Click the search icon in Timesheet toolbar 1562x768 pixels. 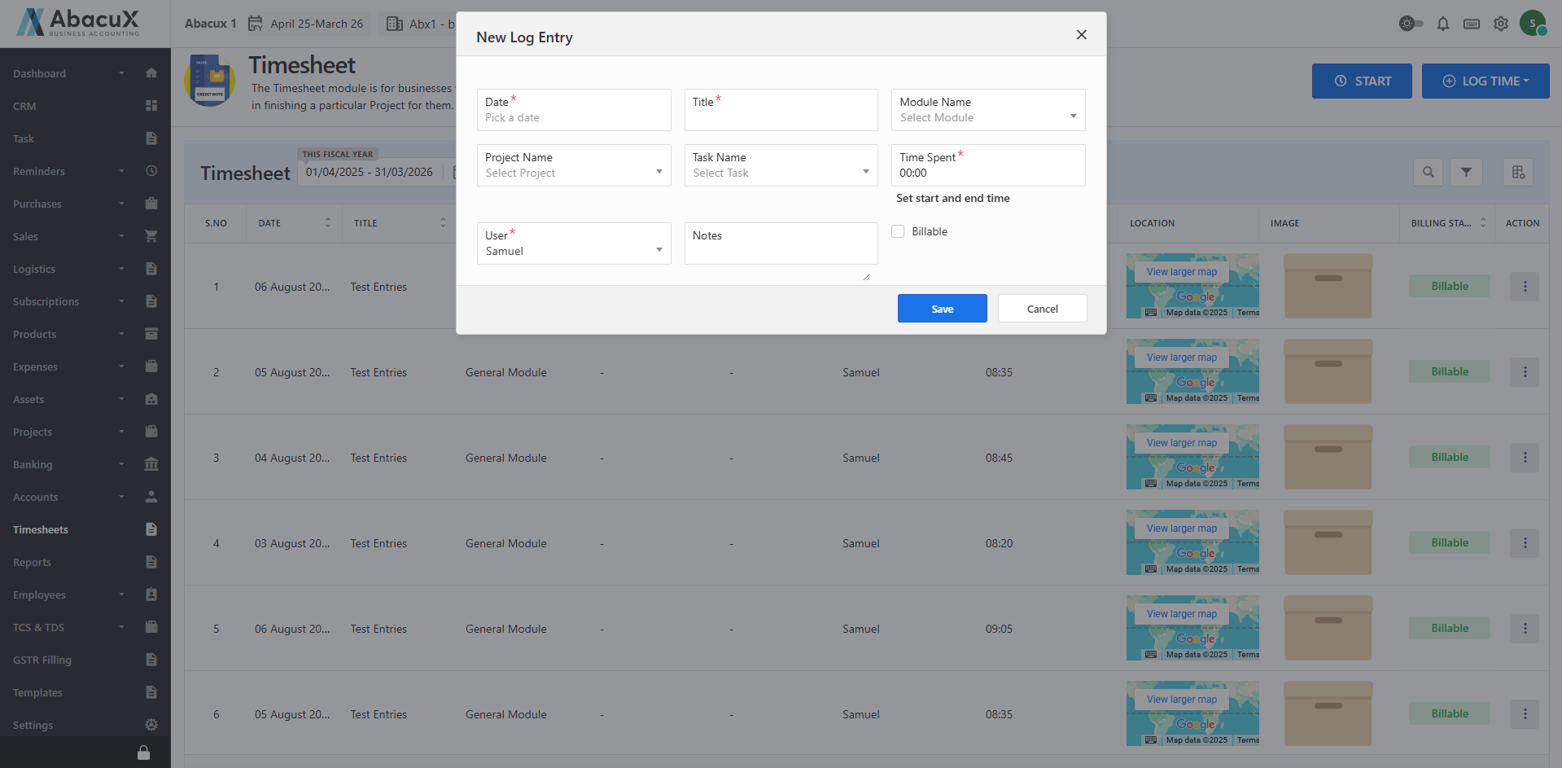(x=1428, y=172)
